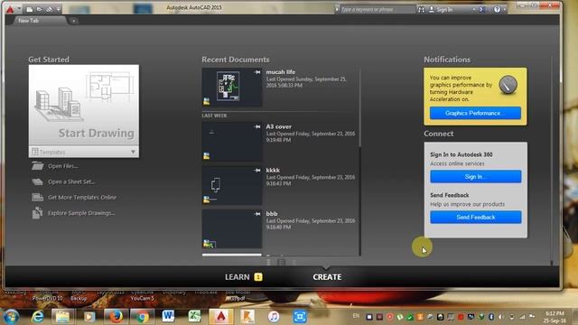Click the hardware acceleration dial icon
The width and height of the screenshot is (578, 325).
point(508,85)
